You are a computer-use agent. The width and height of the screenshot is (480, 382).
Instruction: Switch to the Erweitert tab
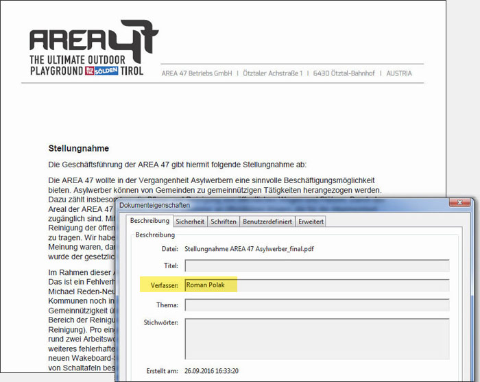(x=311, y=222)
